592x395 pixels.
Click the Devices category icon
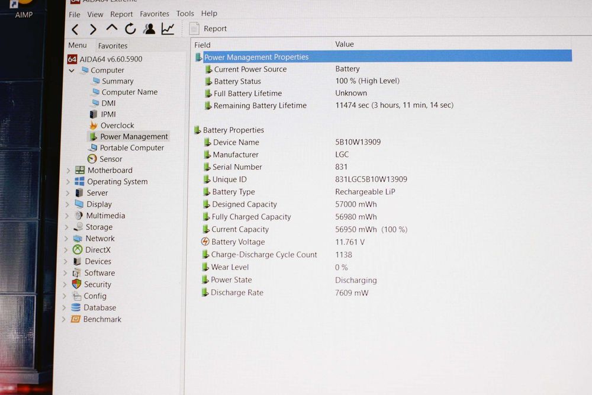[77, 261]
